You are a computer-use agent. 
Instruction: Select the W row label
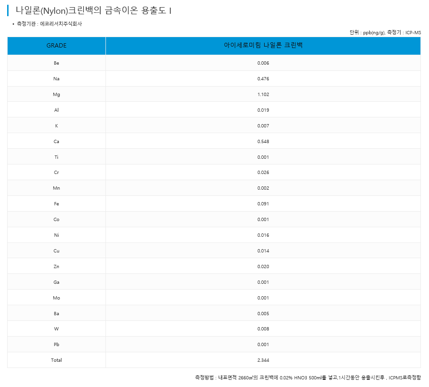pyautogui.click(x=57, y=329)
